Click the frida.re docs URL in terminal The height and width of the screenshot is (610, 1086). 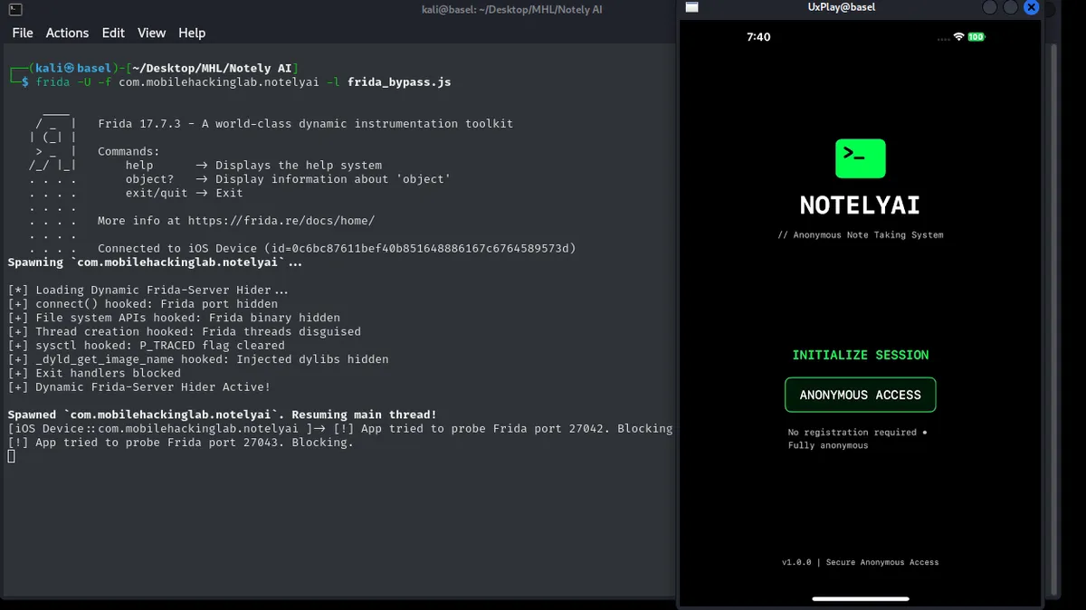[283, 221]
